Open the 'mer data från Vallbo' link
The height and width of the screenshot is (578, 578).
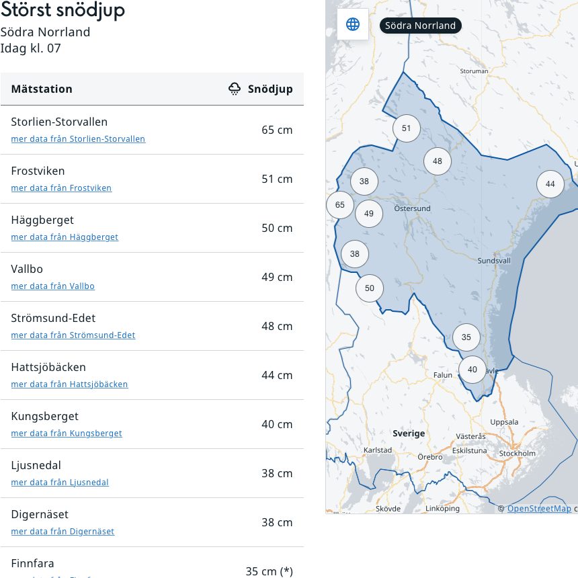[52, 286]
